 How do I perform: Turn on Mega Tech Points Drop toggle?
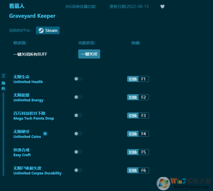click(78, 115)
